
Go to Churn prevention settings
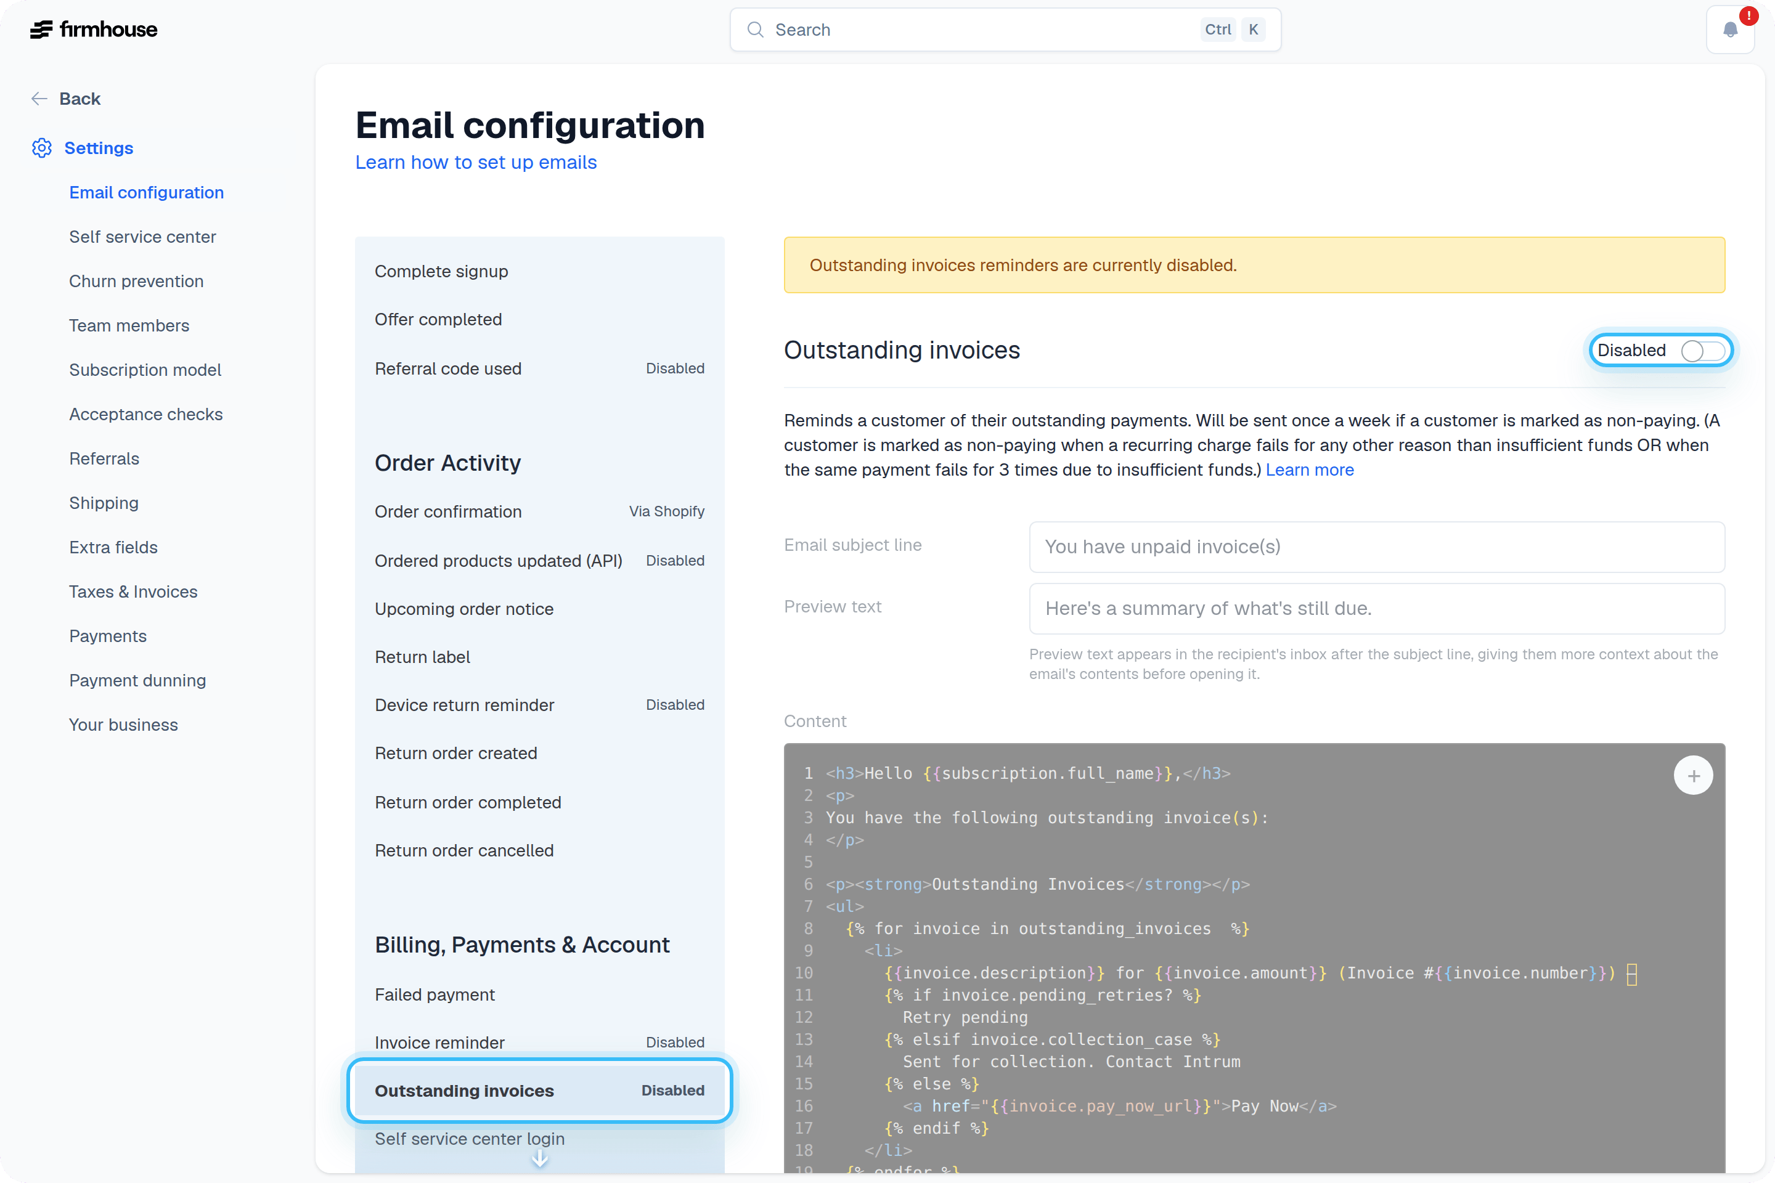[137, 282]
